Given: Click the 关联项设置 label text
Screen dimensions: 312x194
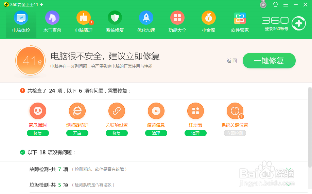Looking at the screenshot, I should tap(117, 125).
